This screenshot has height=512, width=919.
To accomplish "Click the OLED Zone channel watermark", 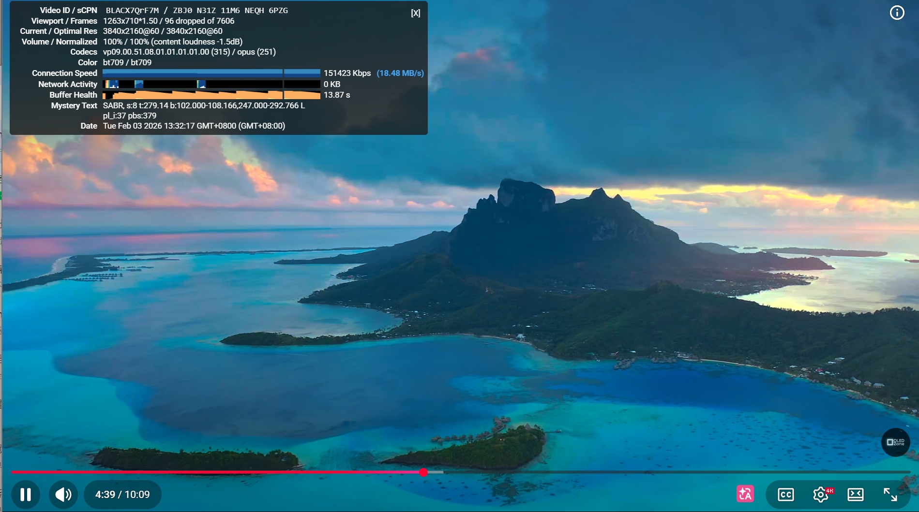I will pyautogui.click(x=896, y=442).
